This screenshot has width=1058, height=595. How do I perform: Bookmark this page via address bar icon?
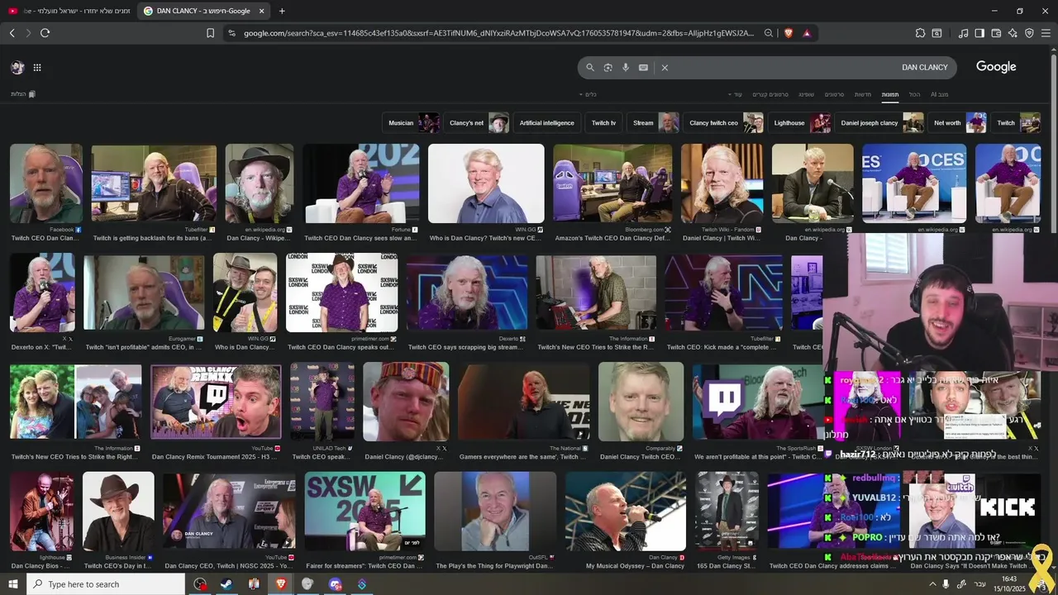[x=210, y=33]
